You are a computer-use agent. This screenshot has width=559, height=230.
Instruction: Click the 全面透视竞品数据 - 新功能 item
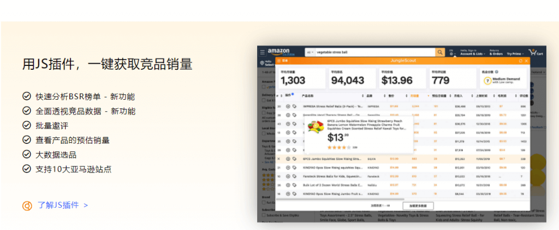pos(85,111)
